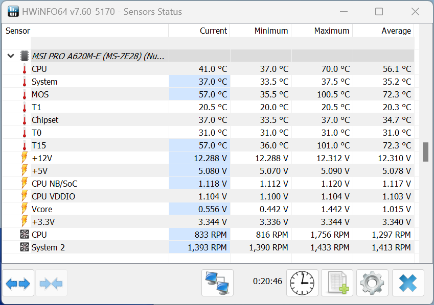434x305 pixels.
Task: Close sensors with the blue X icon
Action: [407, 283]
